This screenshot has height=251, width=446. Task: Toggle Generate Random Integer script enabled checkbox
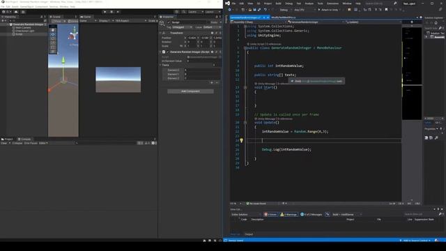click(x=167, y=52)
